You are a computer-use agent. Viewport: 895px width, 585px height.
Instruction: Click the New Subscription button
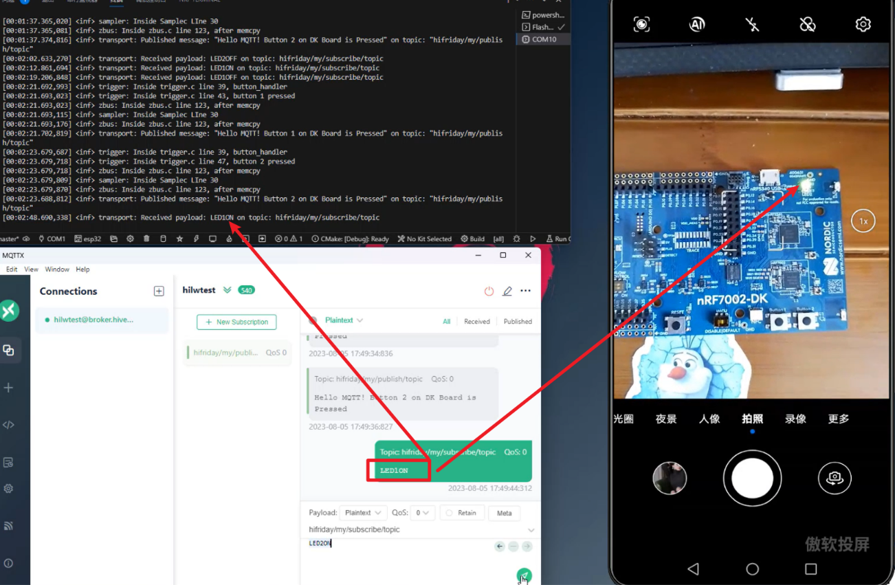pyautogui.click(x=236, y=322)
